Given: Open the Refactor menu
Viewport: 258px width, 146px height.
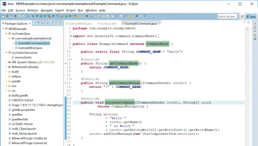Looking at the screenshot, I should (x=33, y=10).
